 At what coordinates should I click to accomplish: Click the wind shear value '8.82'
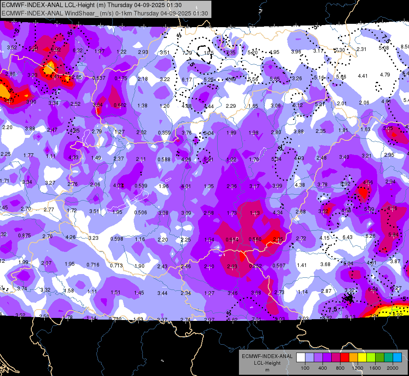[327, 318]
